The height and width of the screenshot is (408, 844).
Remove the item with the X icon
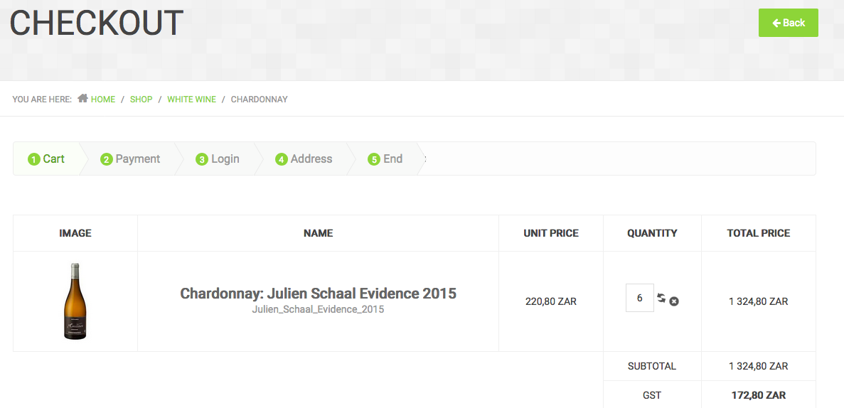point(674,301)
